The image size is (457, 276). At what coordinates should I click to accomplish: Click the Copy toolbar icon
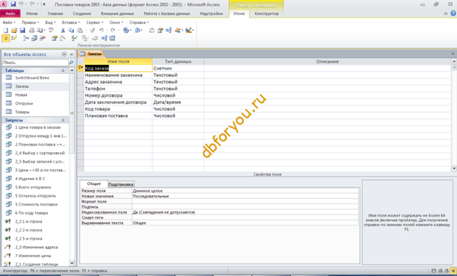(71, 30)
